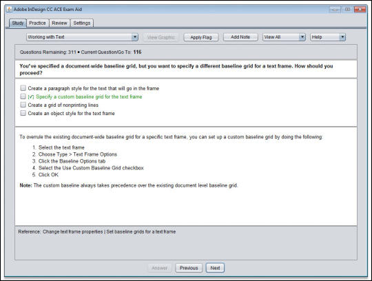372x281 pixels.
Task: Go to the Previous question
Action: [189, 268]
